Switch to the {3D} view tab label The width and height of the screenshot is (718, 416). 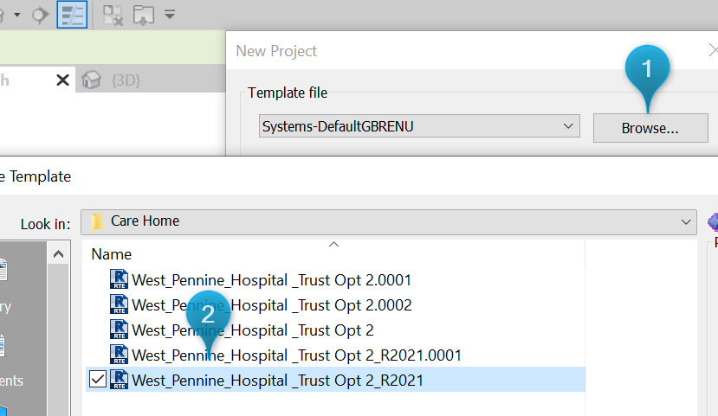coord(126,80)
